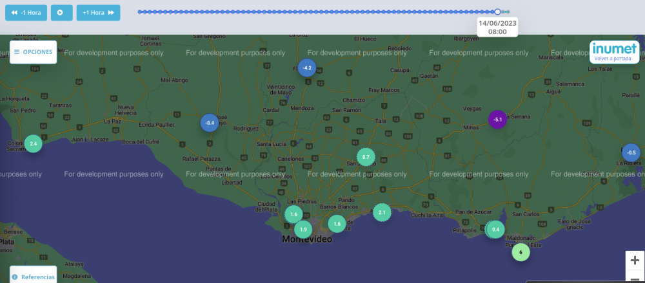Advance one hour with +1 Hora
Image resolution: width=645 pixels, height=283 pixels.
click(x=98, y=13)
